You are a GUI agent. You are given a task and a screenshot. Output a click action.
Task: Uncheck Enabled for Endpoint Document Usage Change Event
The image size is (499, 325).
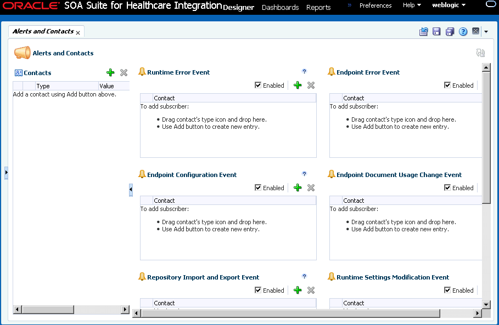[447, 188]
